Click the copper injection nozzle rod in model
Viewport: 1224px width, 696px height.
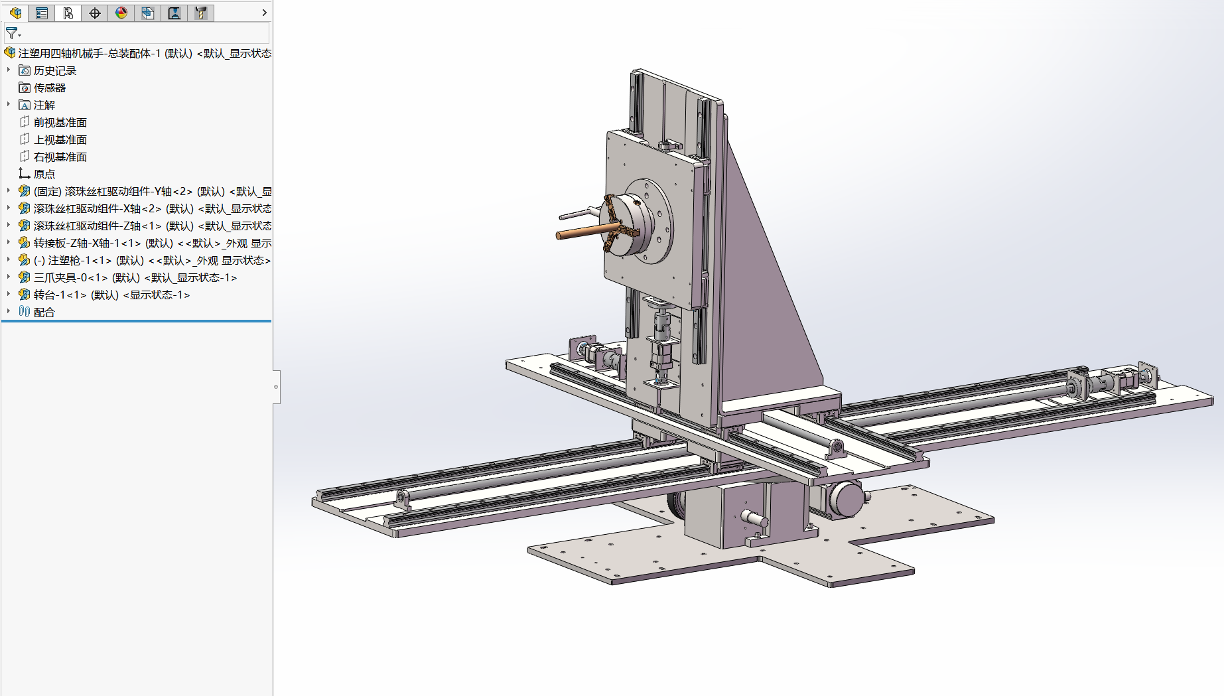[x=587, y=232]
